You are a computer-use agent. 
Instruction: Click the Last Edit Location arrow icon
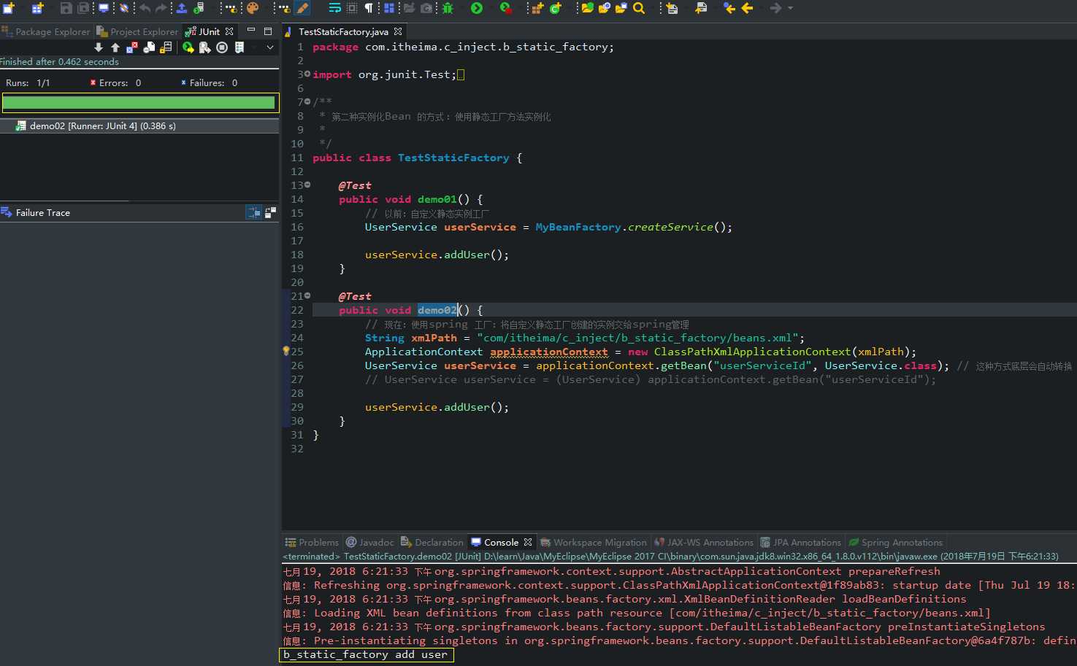coord(729,8)
